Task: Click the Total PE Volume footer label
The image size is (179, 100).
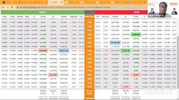Action: click(115, 92)
